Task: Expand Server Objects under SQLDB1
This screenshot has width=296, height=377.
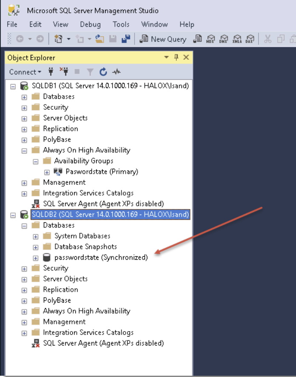Action: (x=24, y=119)
